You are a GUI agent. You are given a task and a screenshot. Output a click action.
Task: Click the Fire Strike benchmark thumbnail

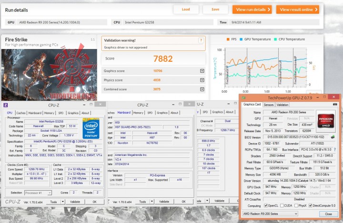[49, 75]
